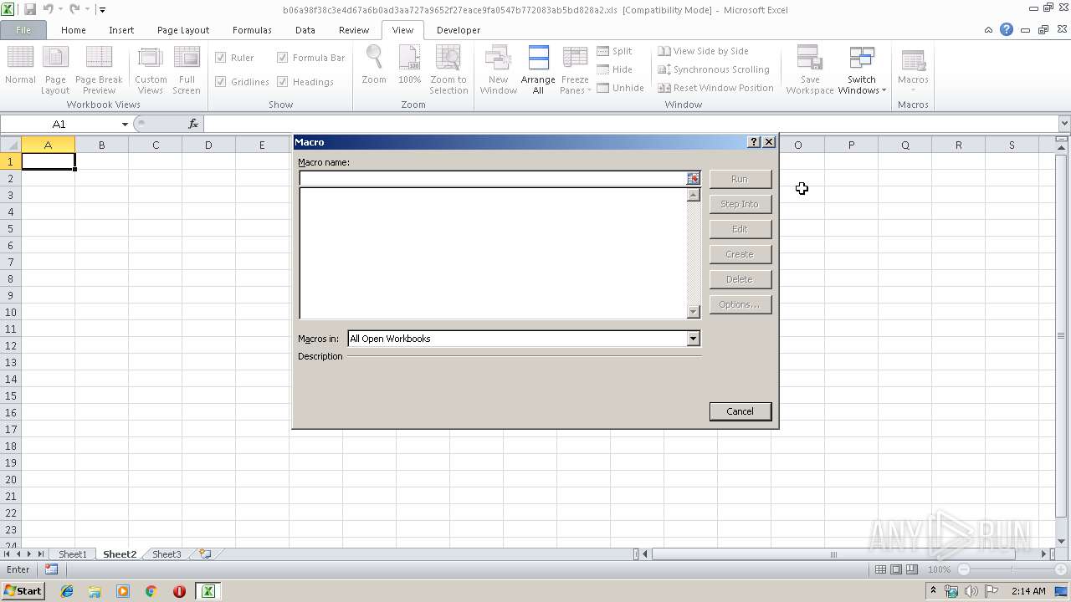Image resolution: width=1071 pixels, height=602 pixels.
Task: Open Chrome from taskbar
Action: tap(151, 591)
